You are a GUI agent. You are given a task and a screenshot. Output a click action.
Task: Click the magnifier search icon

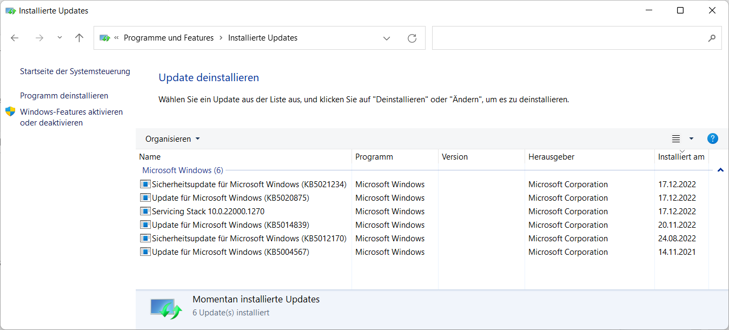712,38
